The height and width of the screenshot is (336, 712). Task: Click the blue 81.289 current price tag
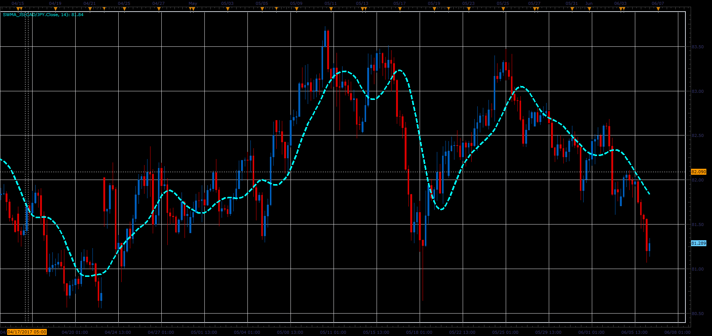[699, 243]
